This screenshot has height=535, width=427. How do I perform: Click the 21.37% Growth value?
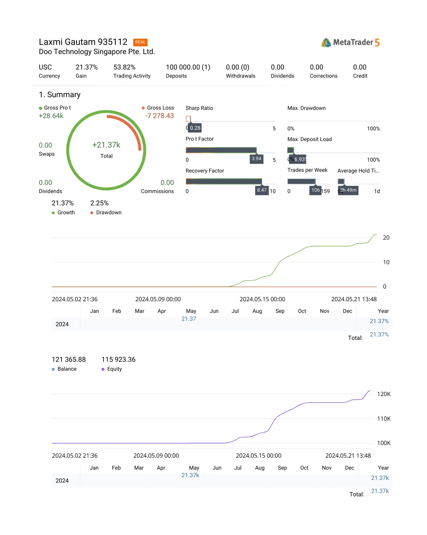63,203
